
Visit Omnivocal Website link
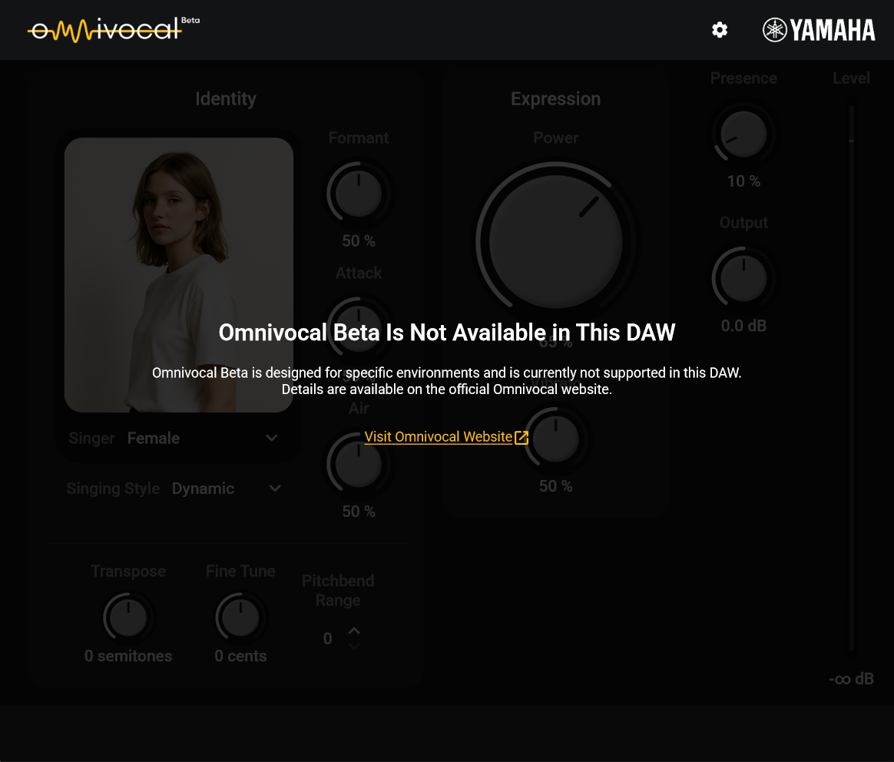(x=438, y=437)
